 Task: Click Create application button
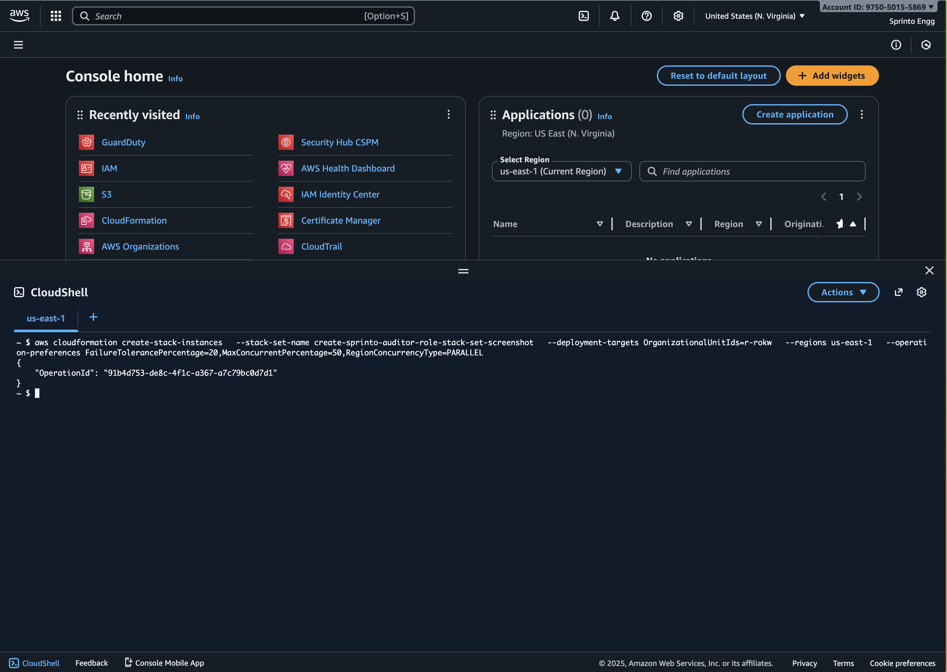pyautogui.click(x=794, y=115)
